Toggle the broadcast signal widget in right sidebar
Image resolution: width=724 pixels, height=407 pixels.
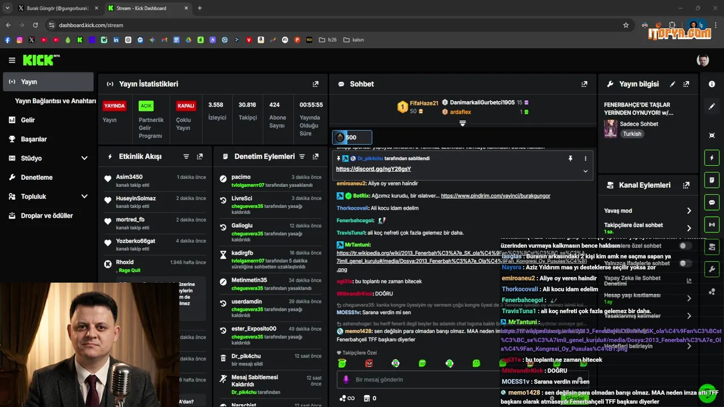pos(712,224)
